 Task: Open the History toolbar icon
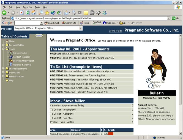click(59, 13)
